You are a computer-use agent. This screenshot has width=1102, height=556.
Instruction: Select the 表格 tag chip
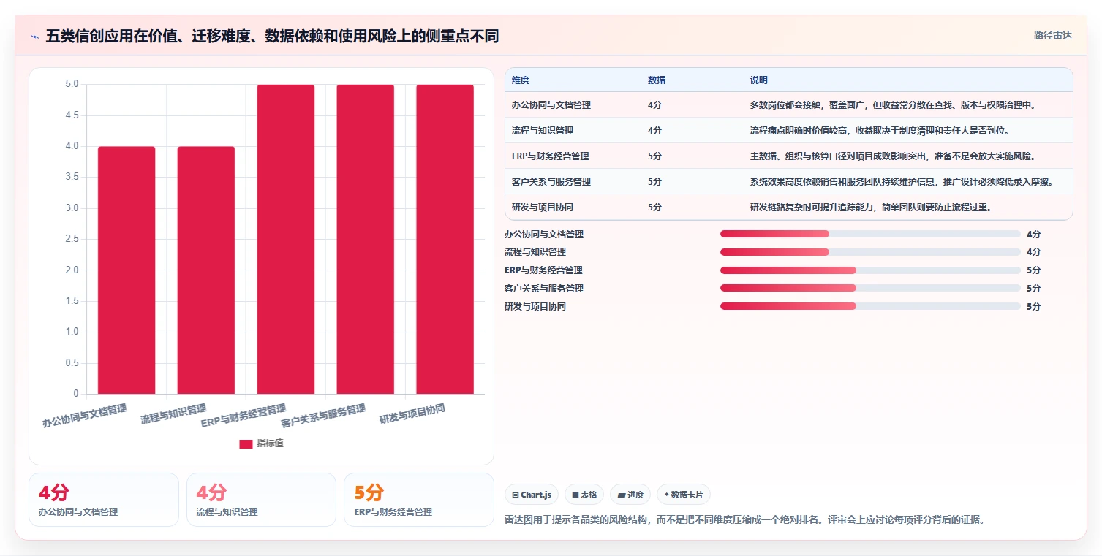[584, 495]
